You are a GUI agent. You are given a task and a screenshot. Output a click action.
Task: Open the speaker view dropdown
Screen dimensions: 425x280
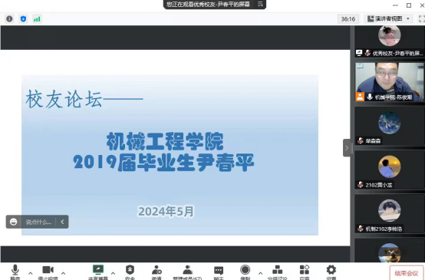[x=389, y=18]
